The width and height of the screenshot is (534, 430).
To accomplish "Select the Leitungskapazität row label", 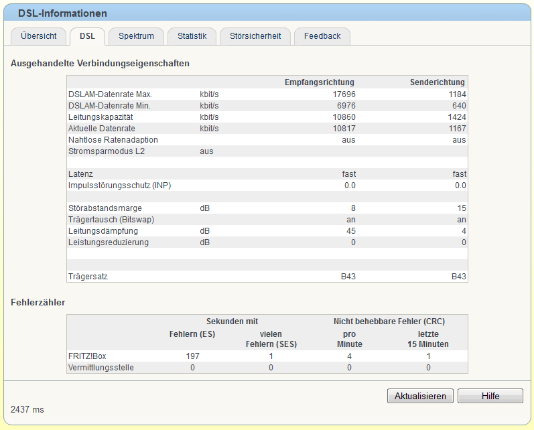I will (101, 117).
